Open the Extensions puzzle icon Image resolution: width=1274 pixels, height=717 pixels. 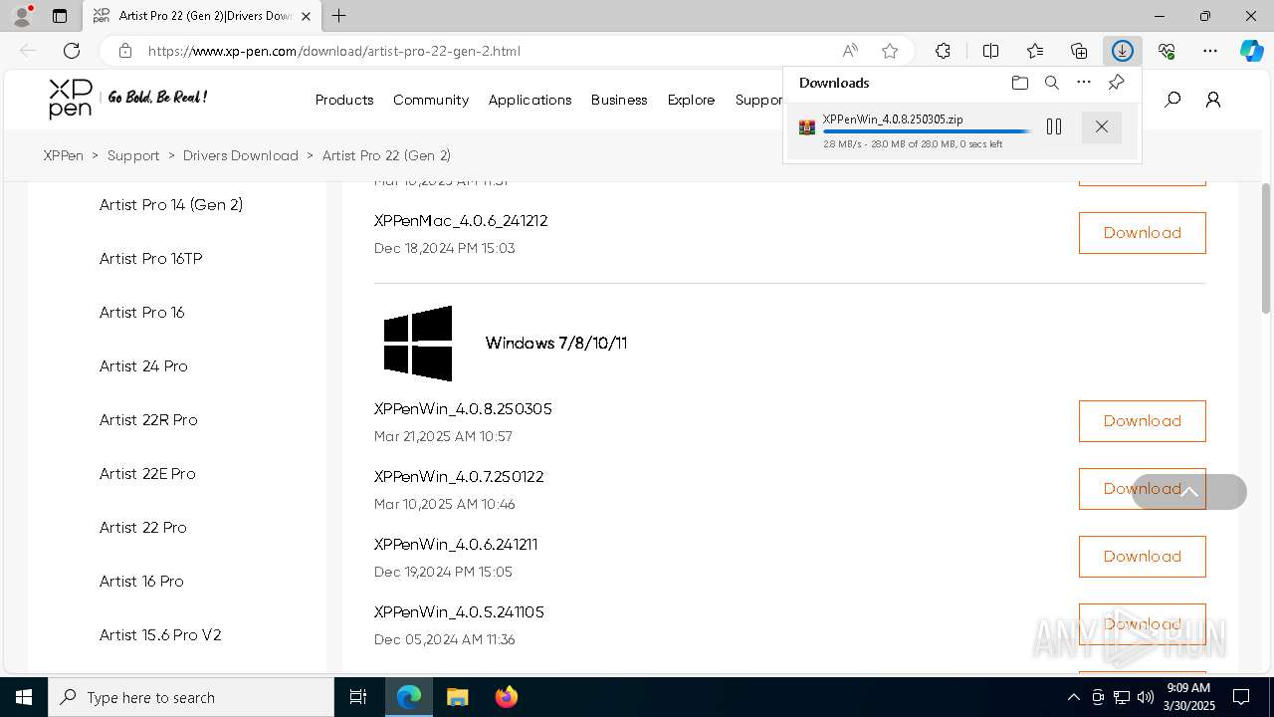tap(943, 51)
